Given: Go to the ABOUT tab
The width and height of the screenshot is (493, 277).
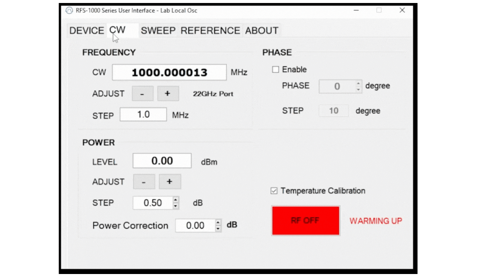Looking at the screenshot, I should coord(261,31).
